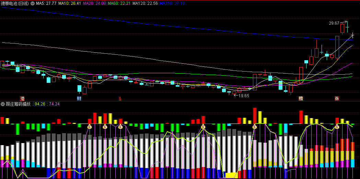
Task: Select the MA20: 24.08 label
Action: coord(94,3)
